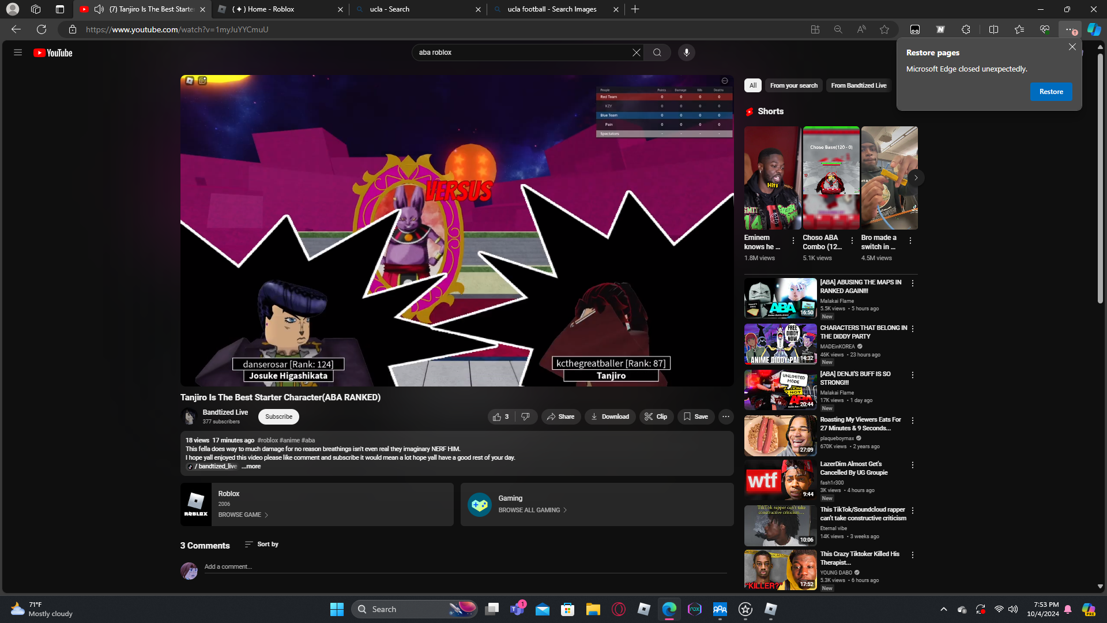The height and width of the screenshot is (623, 1107).
Task: Dismiss the Restore pages popup
Action: tap(1072, 47)
